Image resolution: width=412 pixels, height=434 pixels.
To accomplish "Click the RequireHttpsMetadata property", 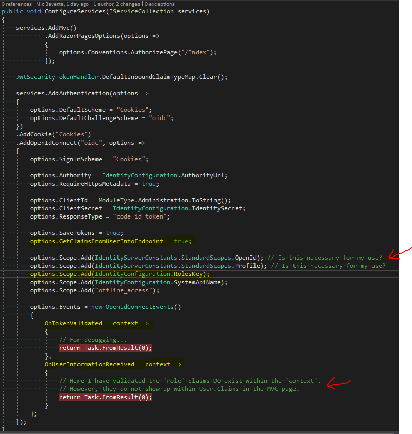I will (95, 184).
